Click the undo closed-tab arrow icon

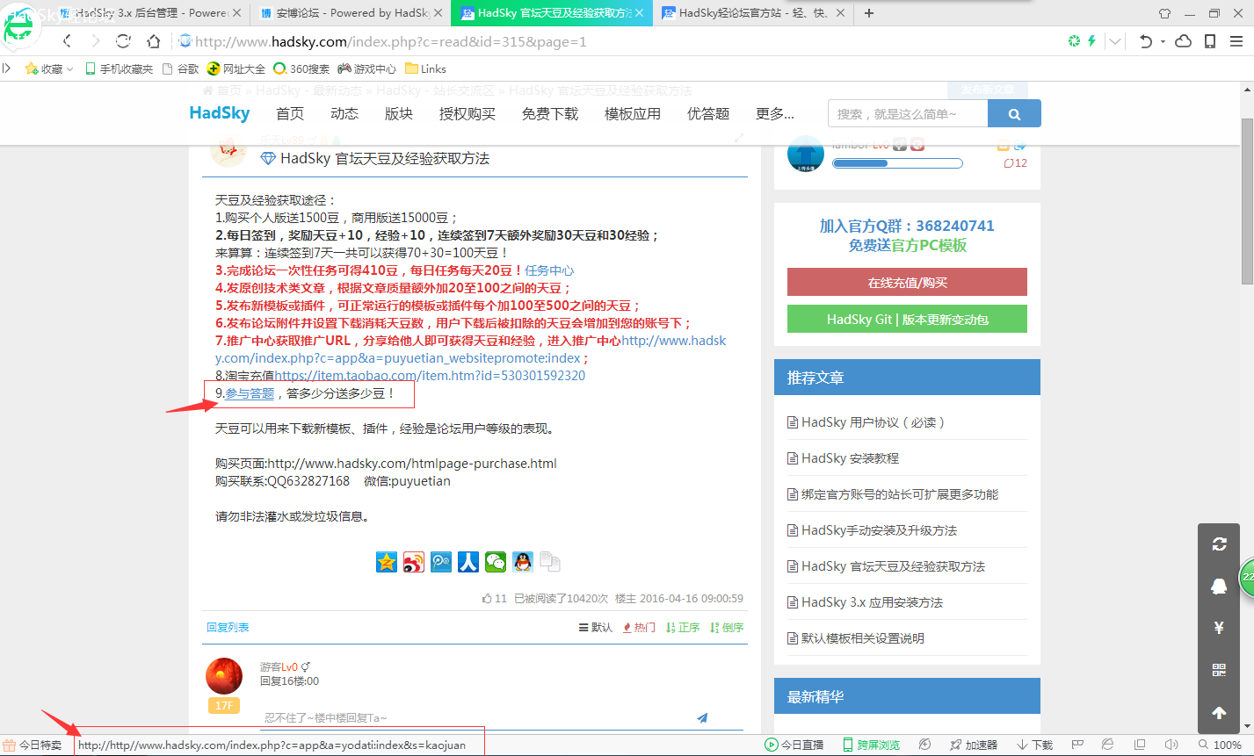[1145, 41]
